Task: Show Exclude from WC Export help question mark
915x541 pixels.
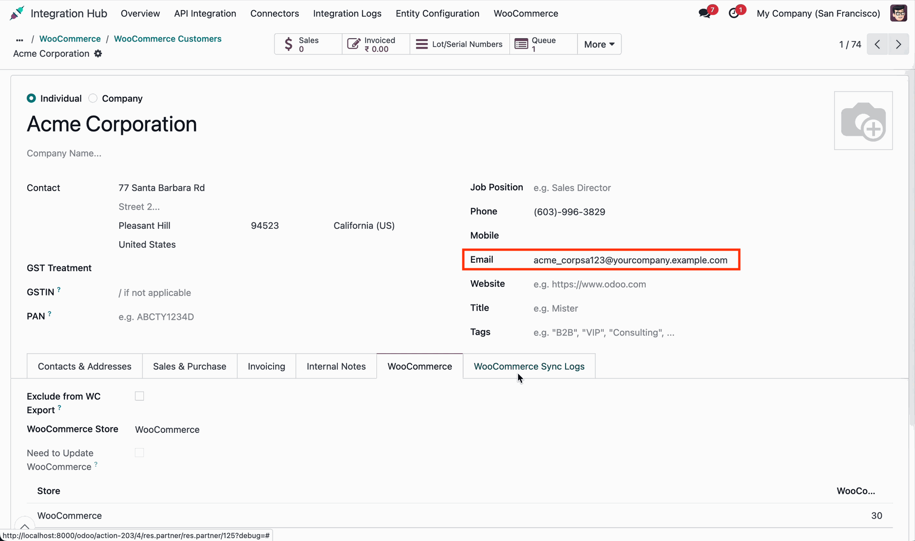Action: coord(60,408)
